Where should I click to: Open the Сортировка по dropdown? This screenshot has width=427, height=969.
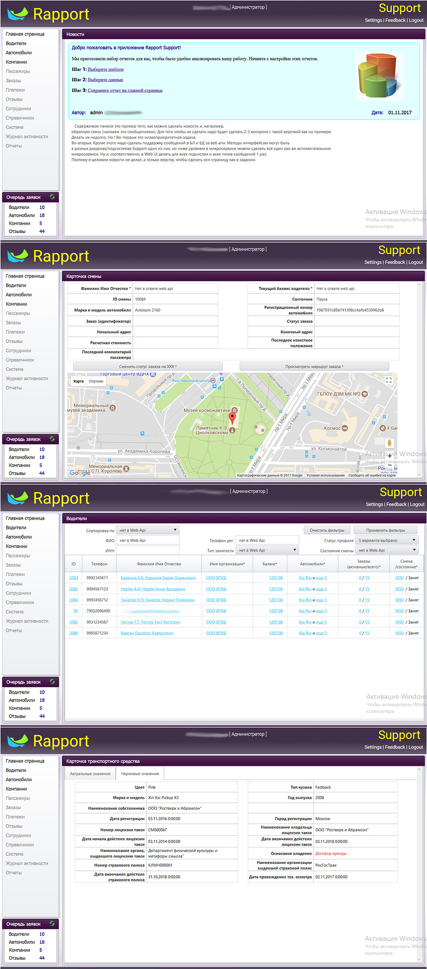148,530
